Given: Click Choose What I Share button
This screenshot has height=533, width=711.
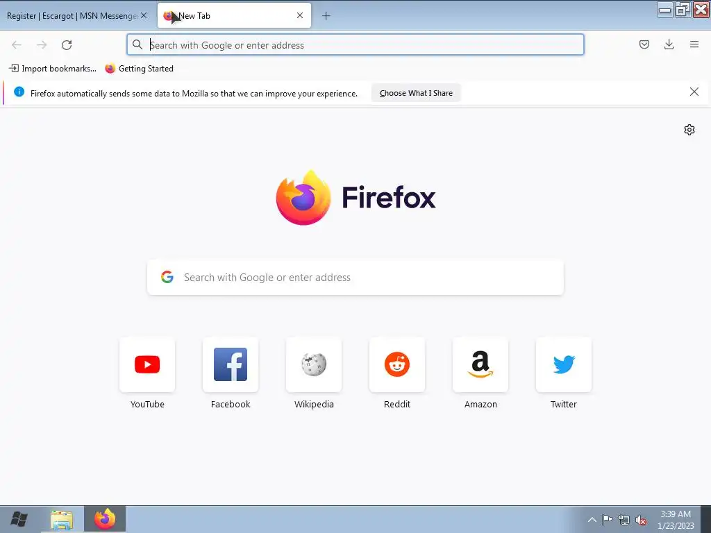Looking at the screenshot, I should coord(416,93).
